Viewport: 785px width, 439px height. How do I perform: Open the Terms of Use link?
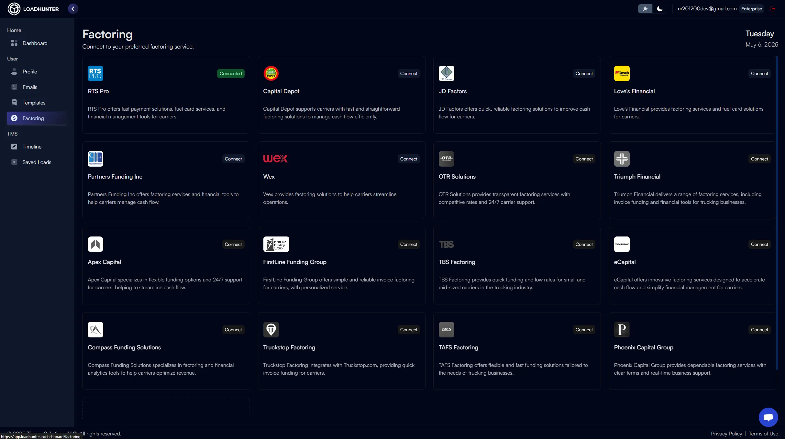pos(763,434)
